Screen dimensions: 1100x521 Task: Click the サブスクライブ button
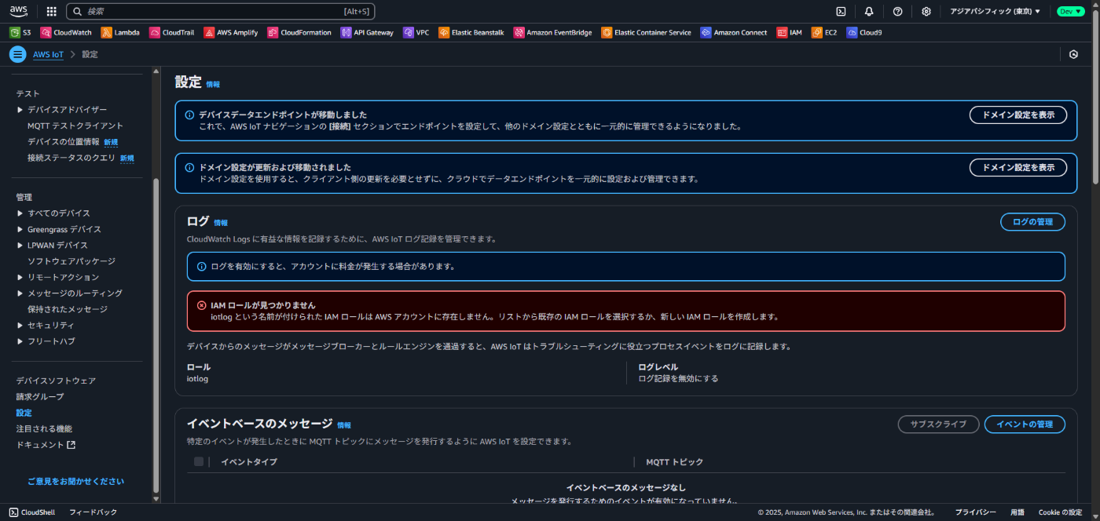(x=938, y=424)
